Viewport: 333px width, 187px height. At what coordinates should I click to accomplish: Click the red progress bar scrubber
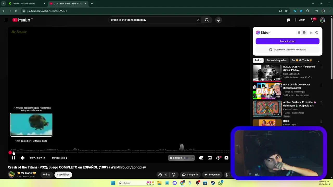tap(10, 153)
